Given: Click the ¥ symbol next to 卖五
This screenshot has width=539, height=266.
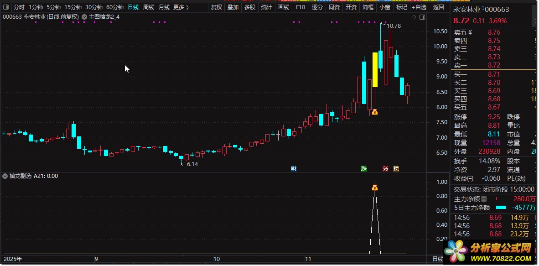Looking at the screenshot, I should tap(470, 32).
